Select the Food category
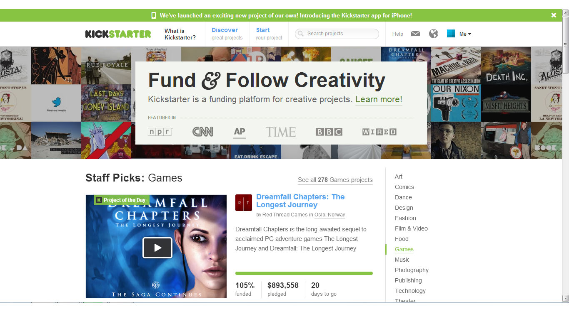Image resolution: width=569 pixels, height=319 pixels. (x=402, y=239)
